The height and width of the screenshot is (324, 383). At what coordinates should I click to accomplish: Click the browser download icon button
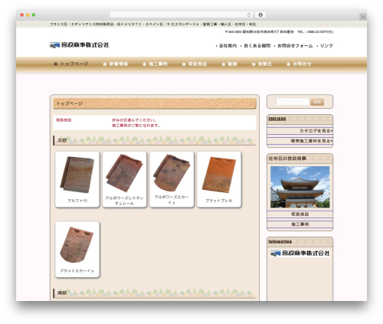click(260, 15)
